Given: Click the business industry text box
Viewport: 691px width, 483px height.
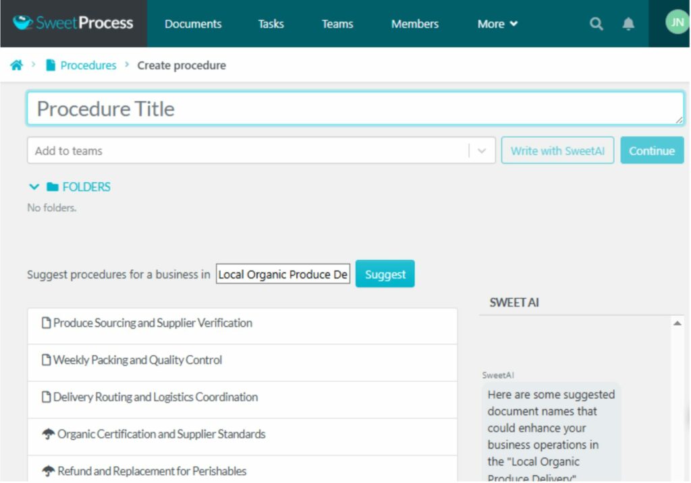Looking at the screenshot, I should pos(283,274).
